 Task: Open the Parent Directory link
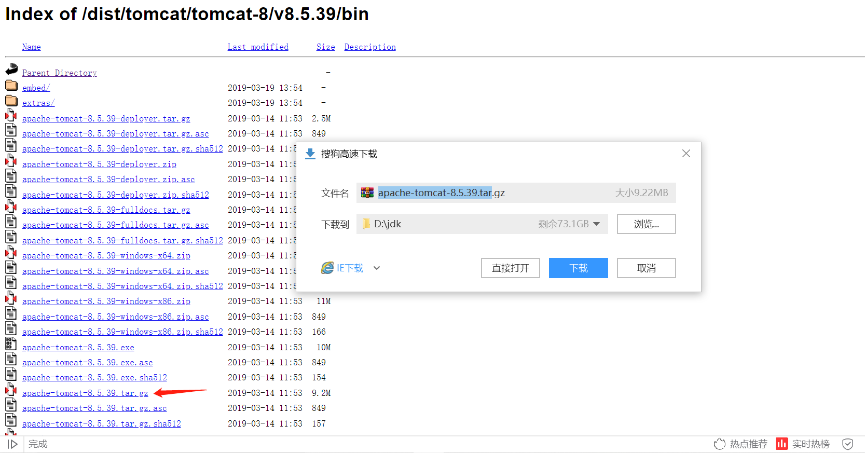[x=60, y=73]
